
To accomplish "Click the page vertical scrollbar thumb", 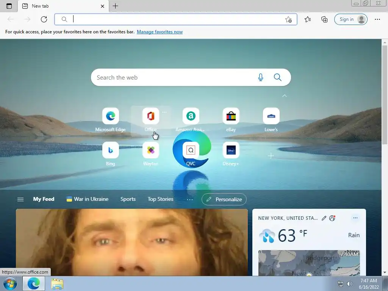I will pyautogui.click(x=385, y=94).
